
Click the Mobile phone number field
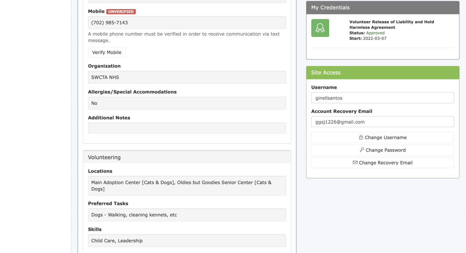click(x=187, y=23)
